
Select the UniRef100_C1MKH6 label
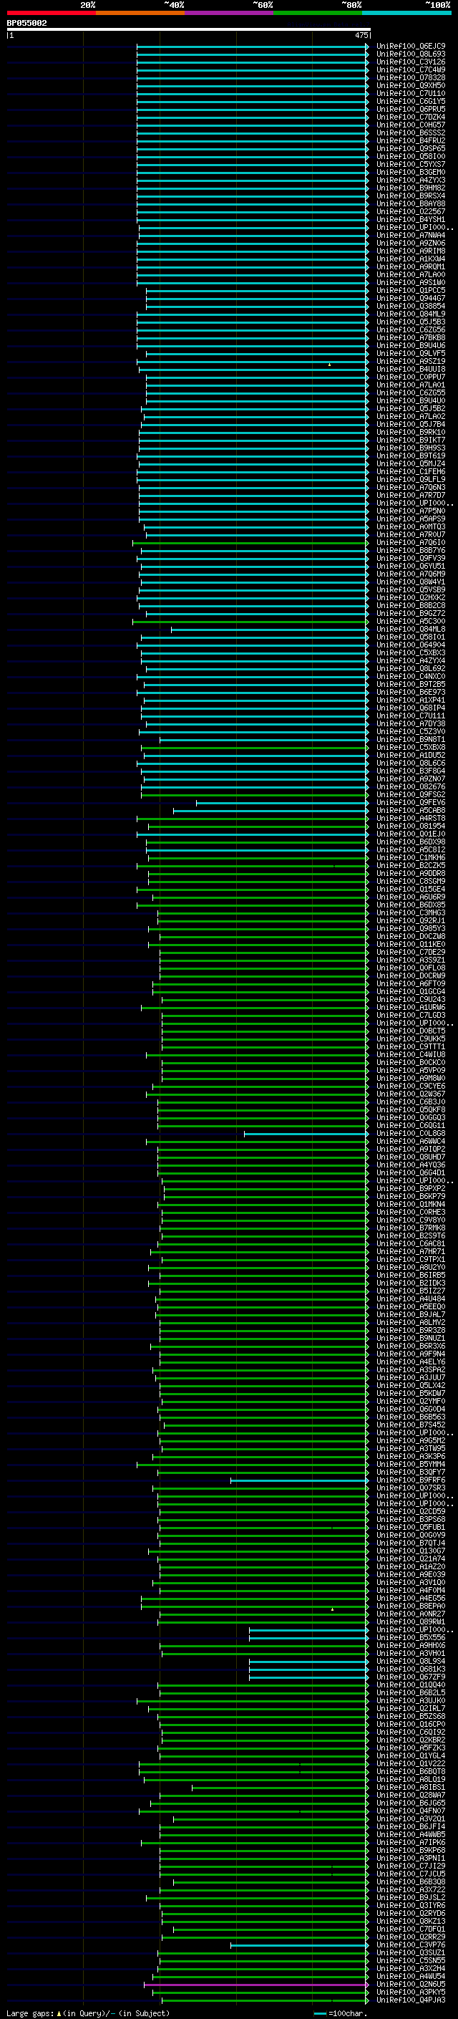point(411,857)
